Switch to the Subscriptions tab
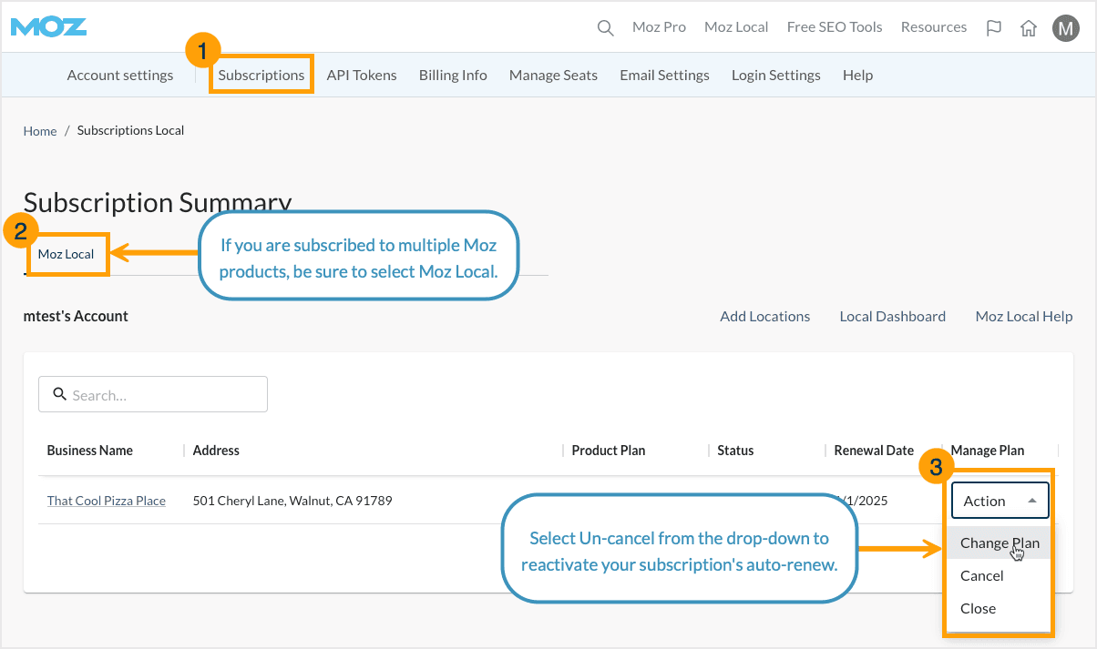Image resolution: width=1097 pixels, height=649 pixels. tap(261, 75)
